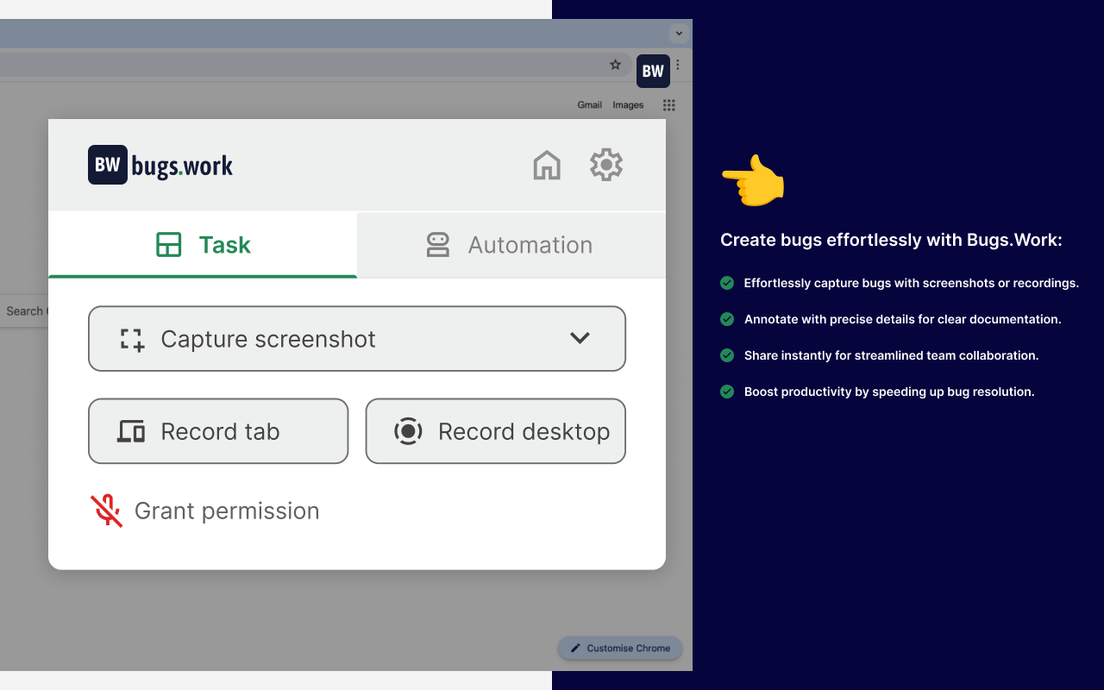
Task: Click the BW extension icon in Chrome toolbar
Action: point(653,72)
